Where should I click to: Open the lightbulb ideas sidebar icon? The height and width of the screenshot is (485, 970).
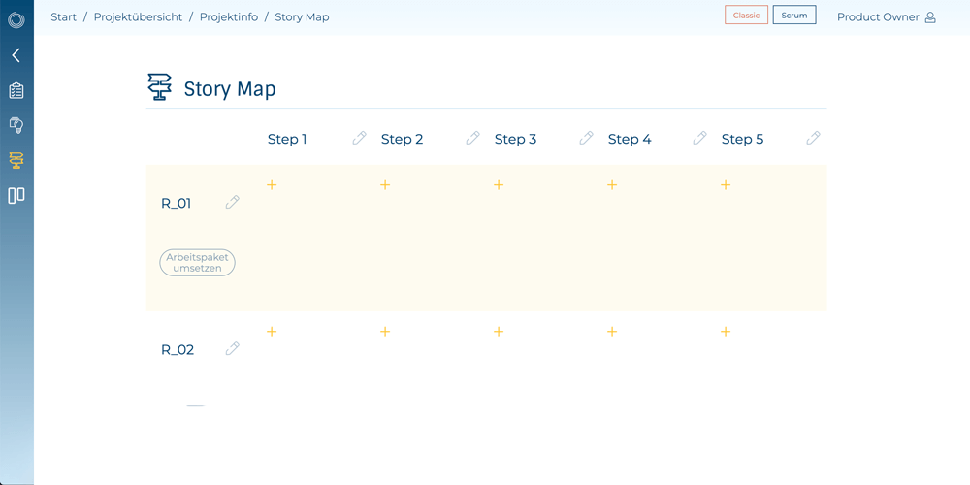tap(16, 125)
